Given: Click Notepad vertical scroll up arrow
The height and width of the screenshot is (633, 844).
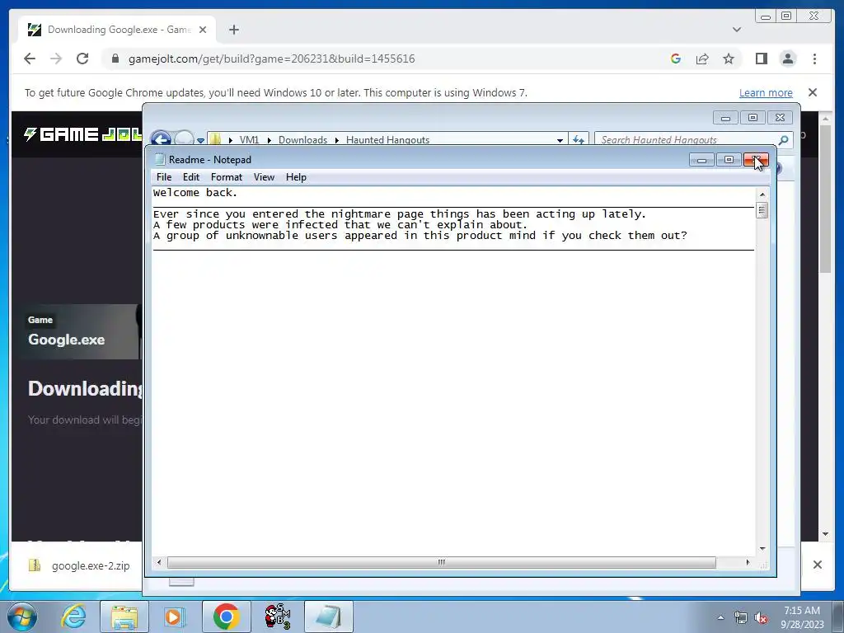Looking at the screenshot, I should pos(762,194).
